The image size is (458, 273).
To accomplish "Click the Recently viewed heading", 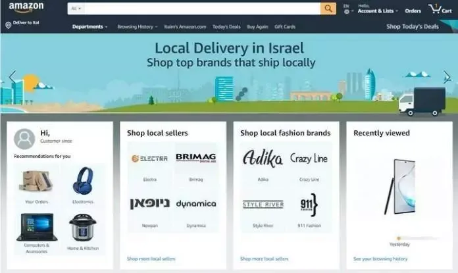I will coord(382,133).
